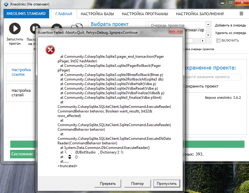Open the ГЛАВНАЯ tab
This screenshot has width=249, height=193.
64,14
